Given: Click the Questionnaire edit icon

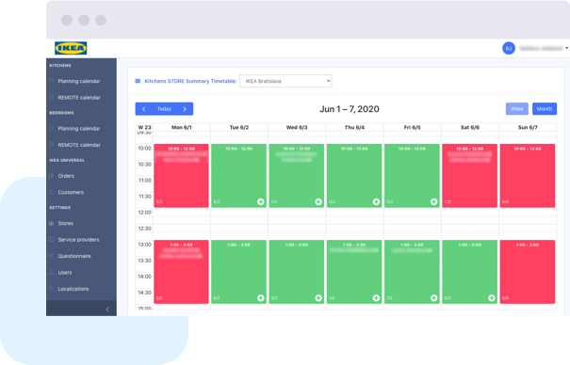Looking at the screenshot, I should point(51,256).
